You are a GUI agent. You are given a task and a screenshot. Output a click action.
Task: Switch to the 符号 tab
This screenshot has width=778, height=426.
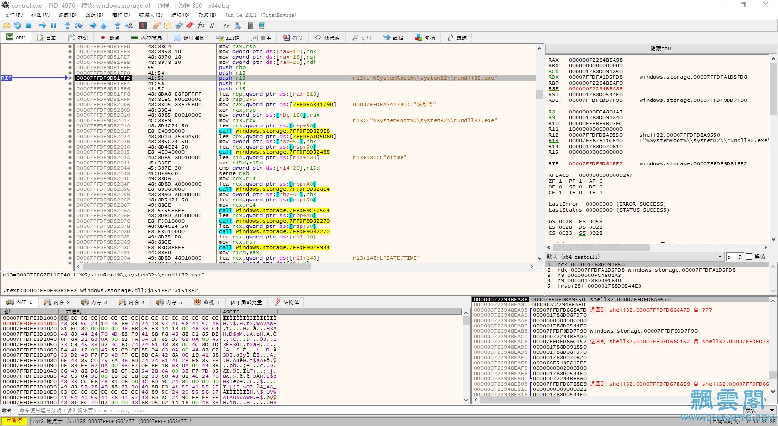pos(293,38)
